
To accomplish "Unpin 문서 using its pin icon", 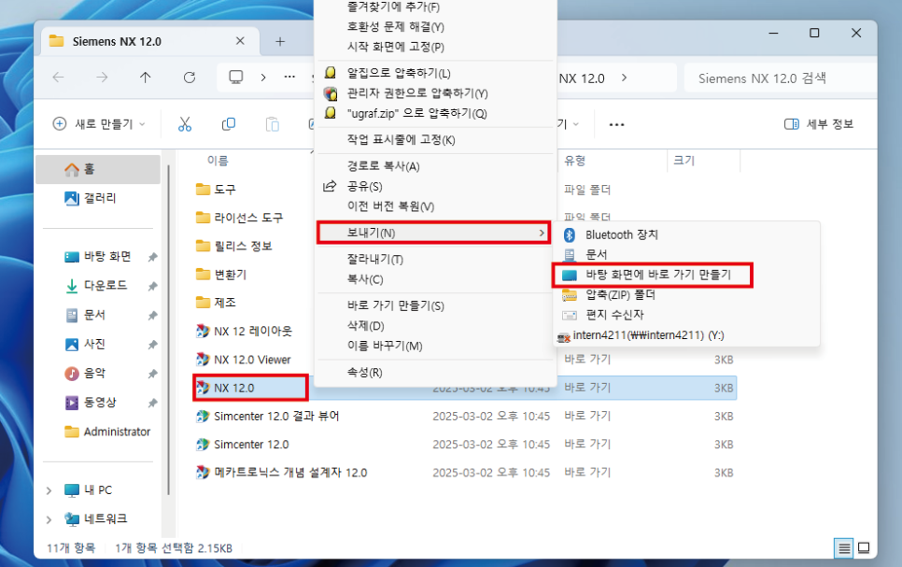I will point(152,316).
